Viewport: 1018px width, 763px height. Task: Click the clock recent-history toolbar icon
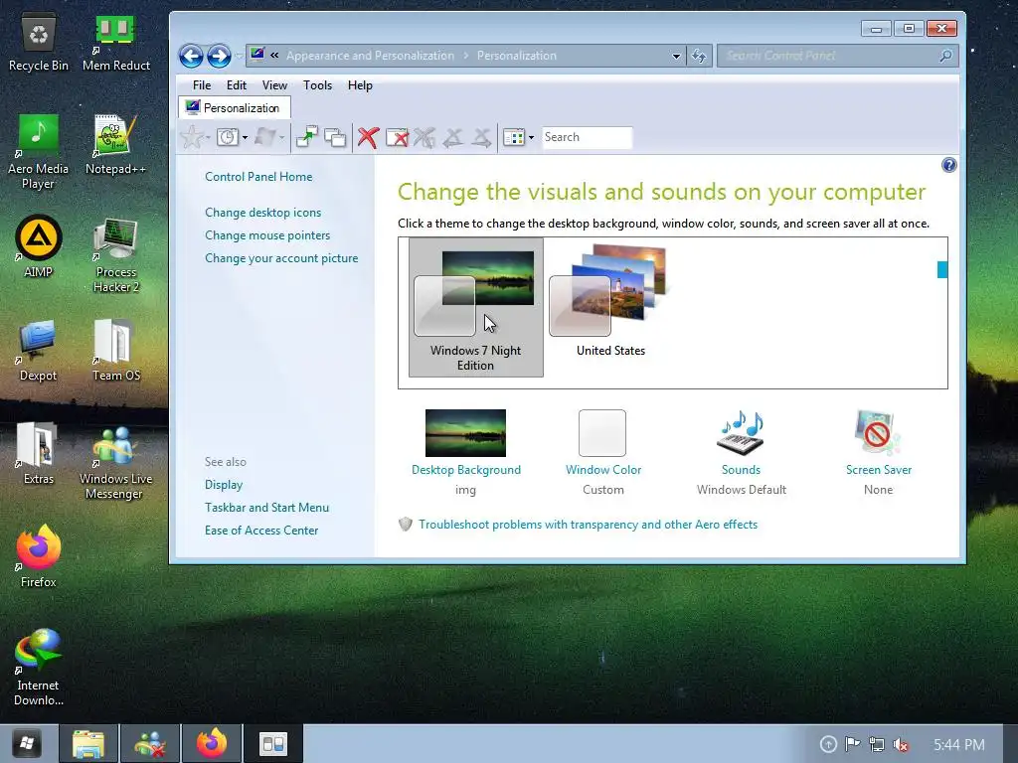point(228,137)
